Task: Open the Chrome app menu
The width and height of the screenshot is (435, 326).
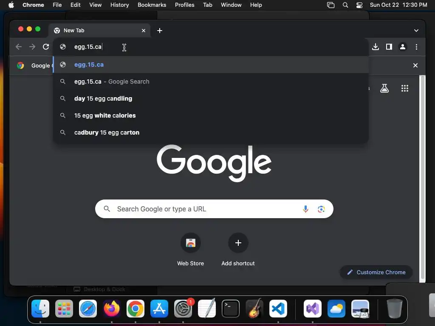Action: (33, 5)
